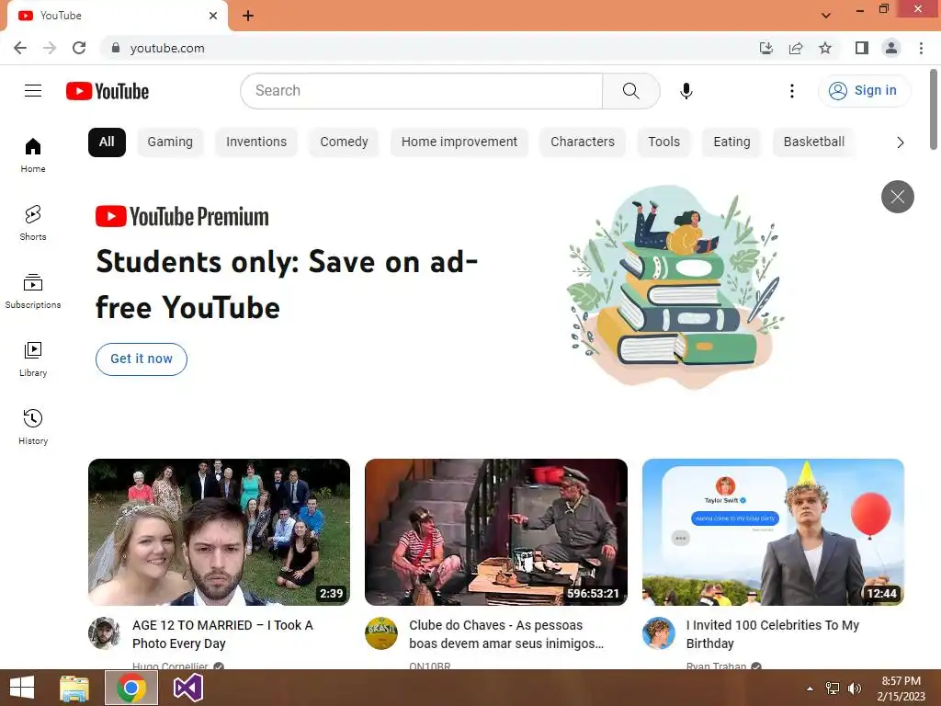View the site lock info icon
Screen dimensions: 941x706
[116, 48]
